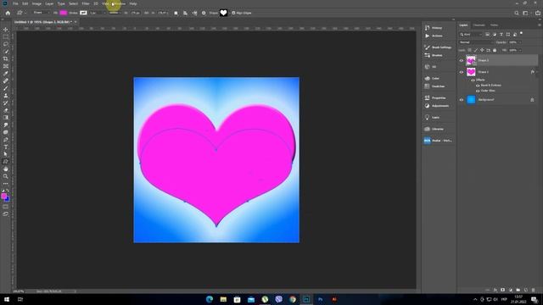Open the Adjustments panel

[436, 106]
